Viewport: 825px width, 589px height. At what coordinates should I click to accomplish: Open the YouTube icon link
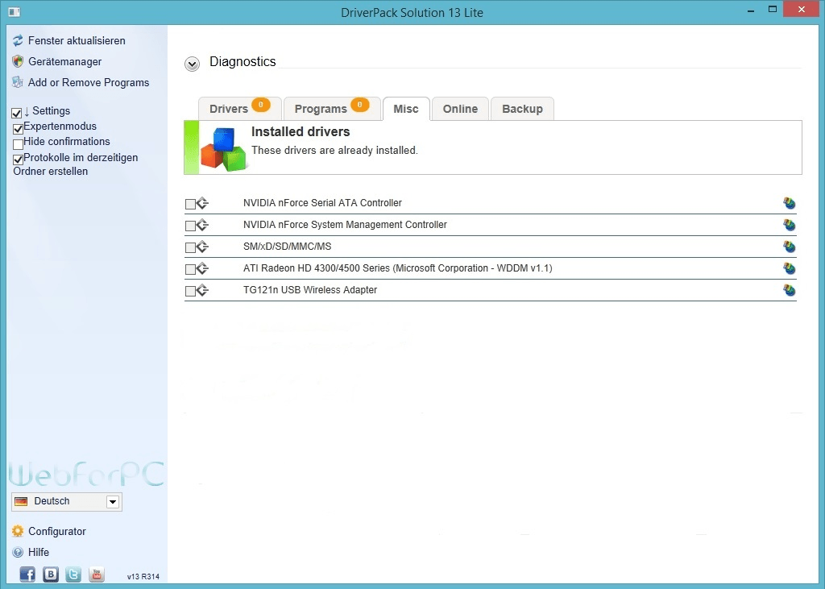(x=97, y=574)
